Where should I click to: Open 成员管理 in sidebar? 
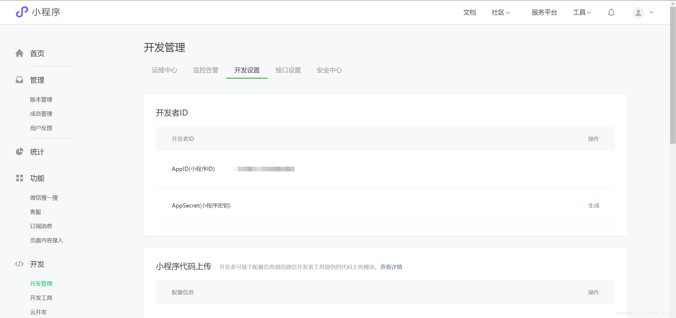[x=41, y=114]
